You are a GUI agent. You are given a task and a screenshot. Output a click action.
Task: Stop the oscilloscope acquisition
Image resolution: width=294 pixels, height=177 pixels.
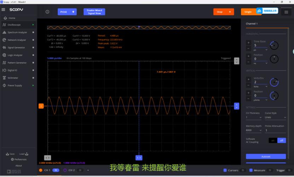click(224, 12)
